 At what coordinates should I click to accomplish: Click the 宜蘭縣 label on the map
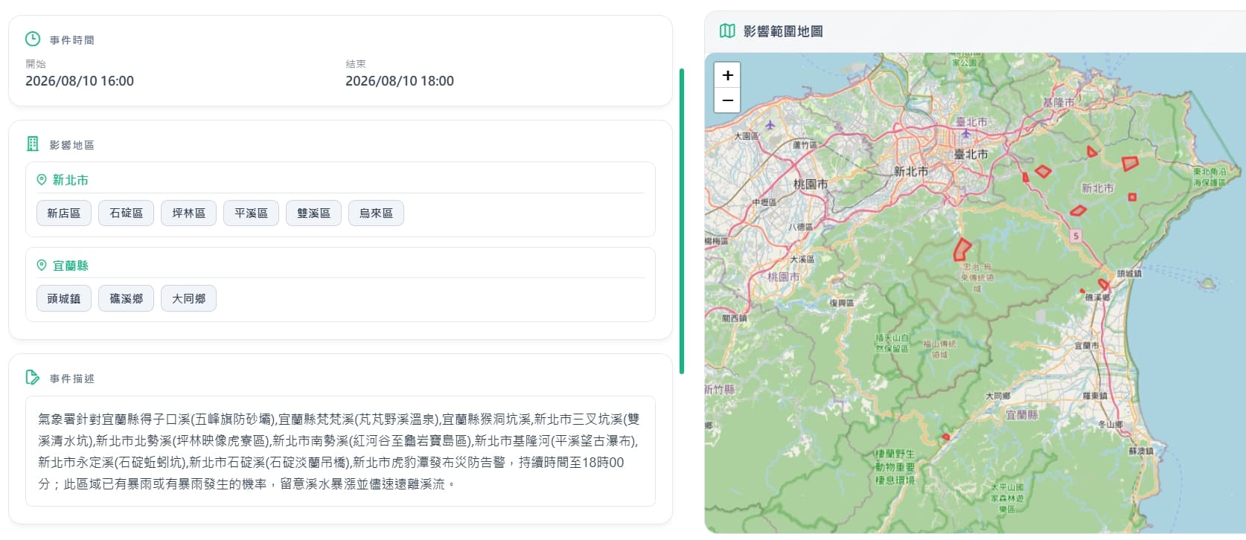1022,414
